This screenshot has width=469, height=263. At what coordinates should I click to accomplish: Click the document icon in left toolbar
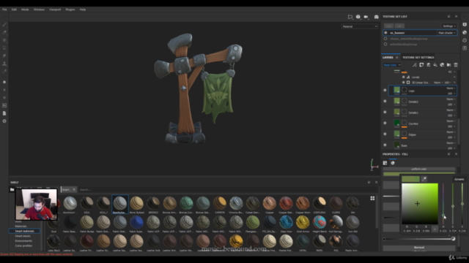[4, 113]
